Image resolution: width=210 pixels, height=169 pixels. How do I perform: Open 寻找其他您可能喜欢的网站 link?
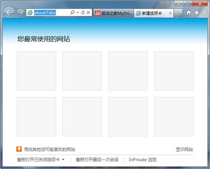tap(50, 150)
